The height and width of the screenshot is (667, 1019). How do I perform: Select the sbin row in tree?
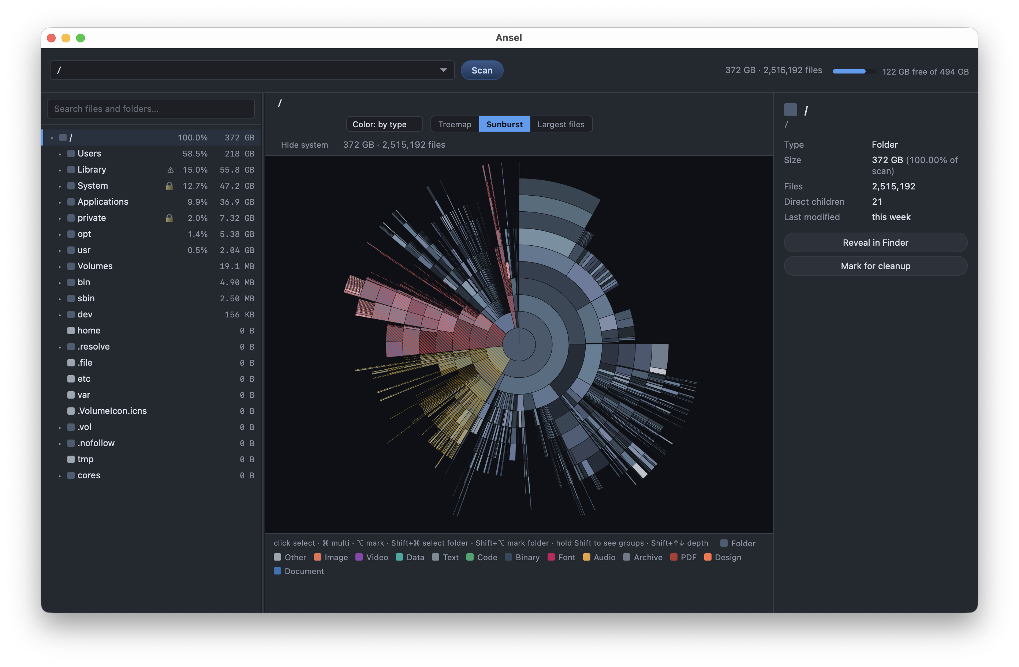pyautogui.click(x=151, y=298)
